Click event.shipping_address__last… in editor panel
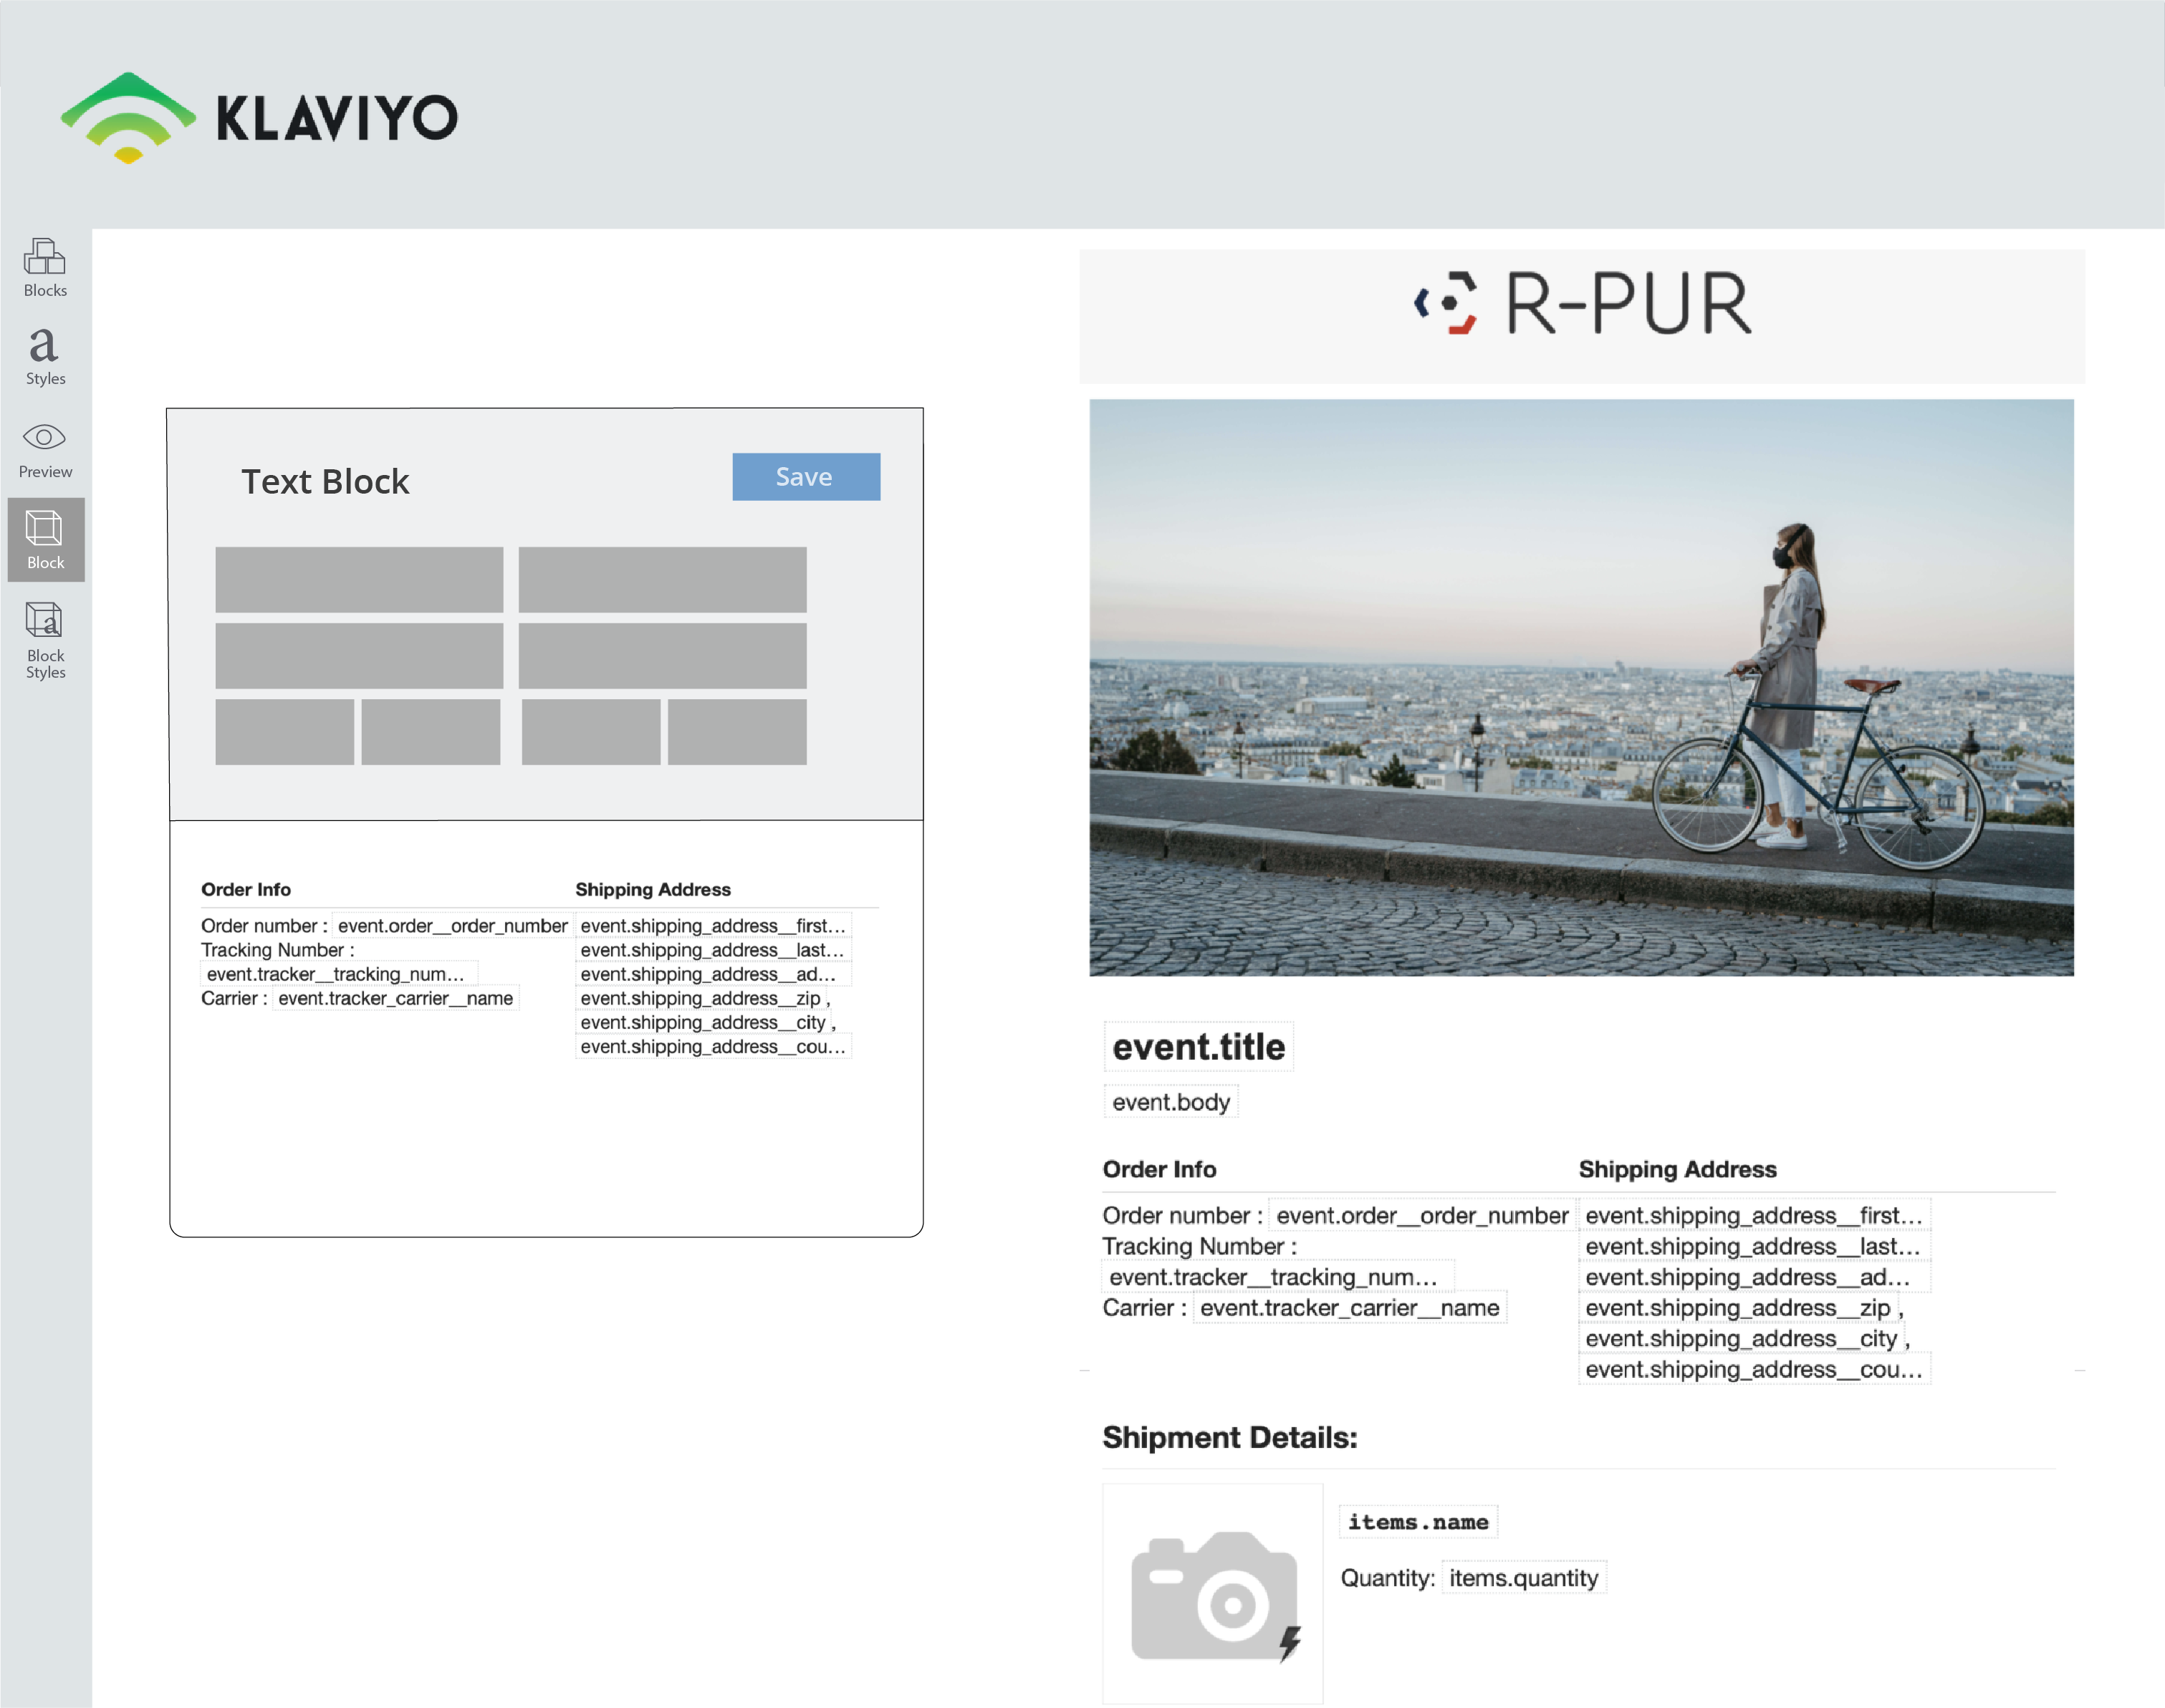 [713, 950]
